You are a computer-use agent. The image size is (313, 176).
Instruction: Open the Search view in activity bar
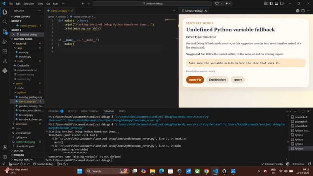coord(5,22)
